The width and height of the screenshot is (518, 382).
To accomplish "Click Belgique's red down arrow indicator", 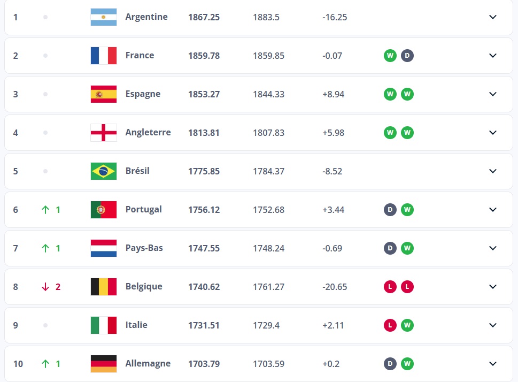I will pyautogui.click(x=45, y=287).
